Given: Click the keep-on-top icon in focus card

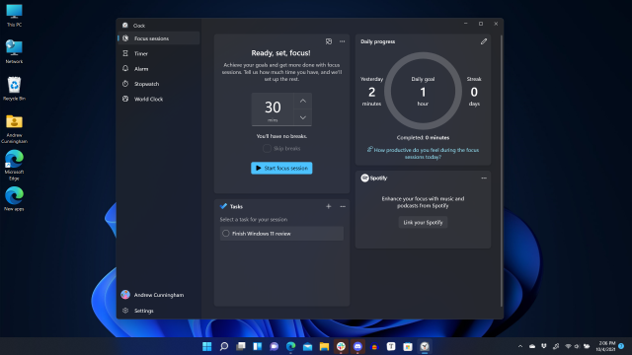Looking at the screenshot, I should (x=329, y=41).
